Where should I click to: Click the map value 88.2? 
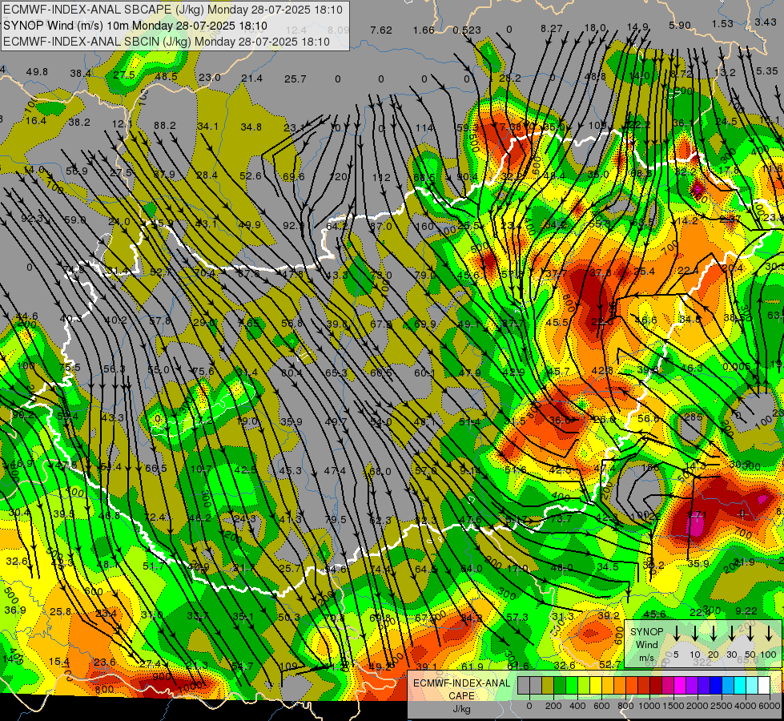[164, 125]
